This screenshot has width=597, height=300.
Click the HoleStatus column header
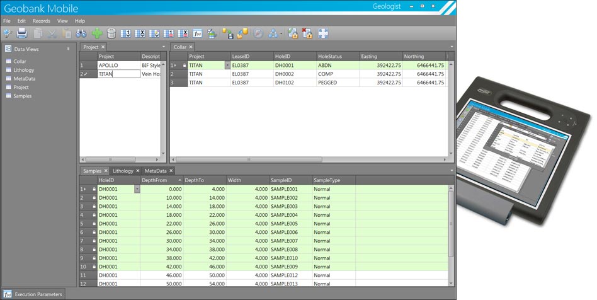pyautogui.click(x=338, y=57)
